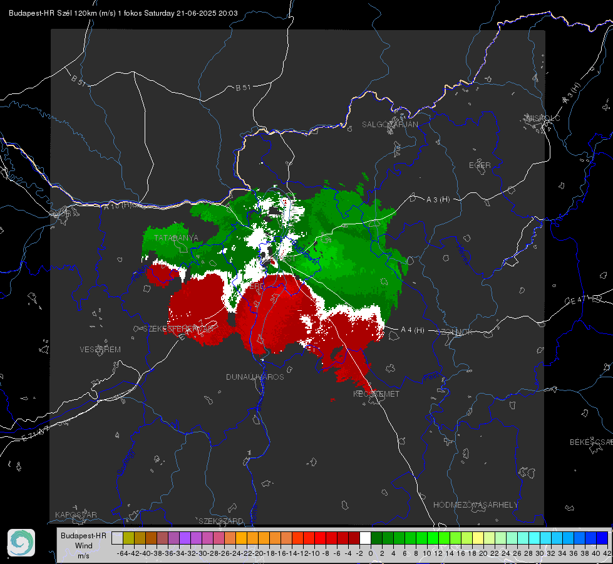Click the BÉKÉSCSABA city label
Screen dimensions: 613x564
pyautogui.click(x=591, y=442)
